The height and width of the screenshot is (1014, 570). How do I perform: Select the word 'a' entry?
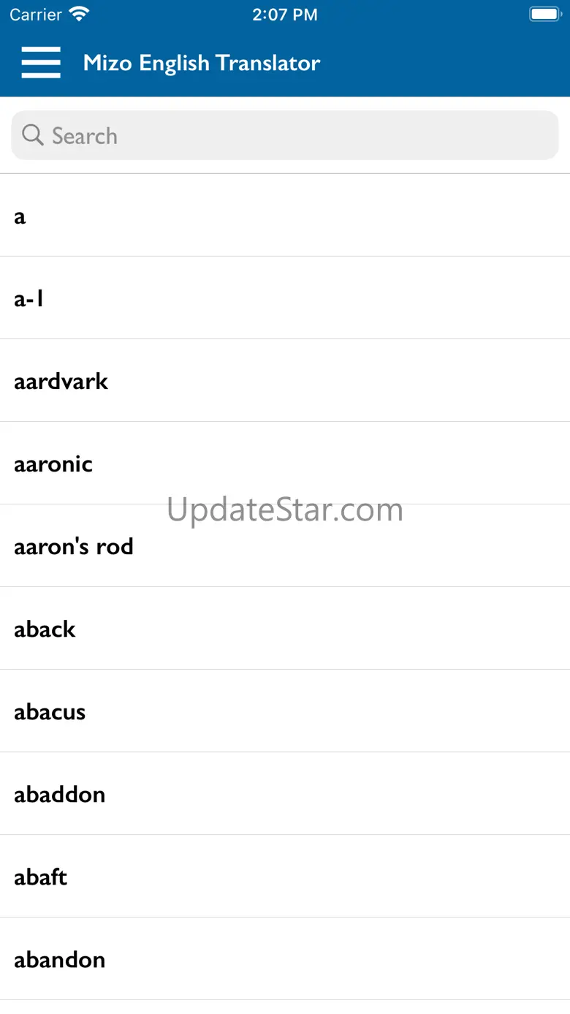tap(285, 216)
